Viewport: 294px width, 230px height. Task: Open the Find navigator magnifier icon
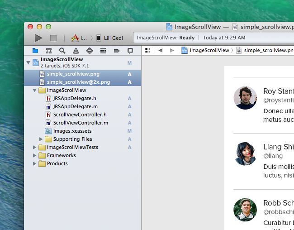[62, 51]
